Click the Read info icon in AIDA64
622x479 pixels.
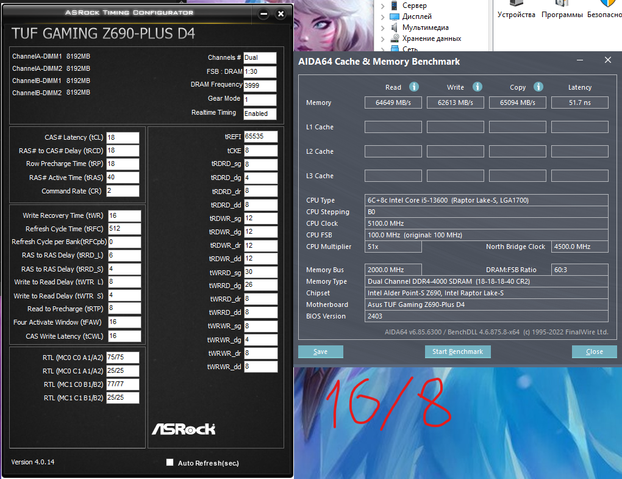[x=413, y=87]
